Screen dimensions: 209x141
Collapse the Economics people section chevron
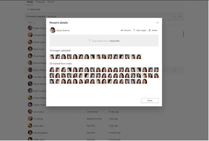coord(180,16)
